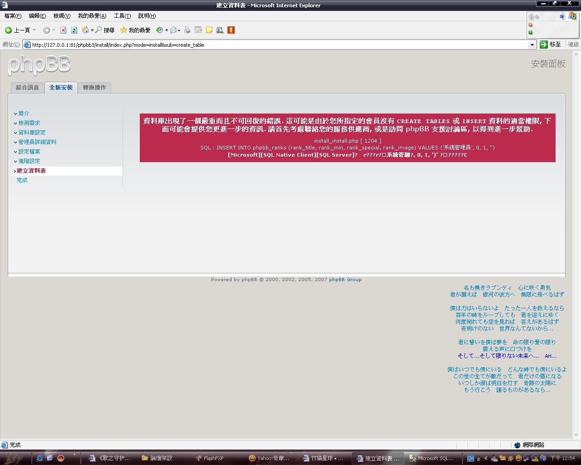Select 管理員詳細資料 in install sidebar
This screenshot has width=581, height=465.
coord(37,142)
